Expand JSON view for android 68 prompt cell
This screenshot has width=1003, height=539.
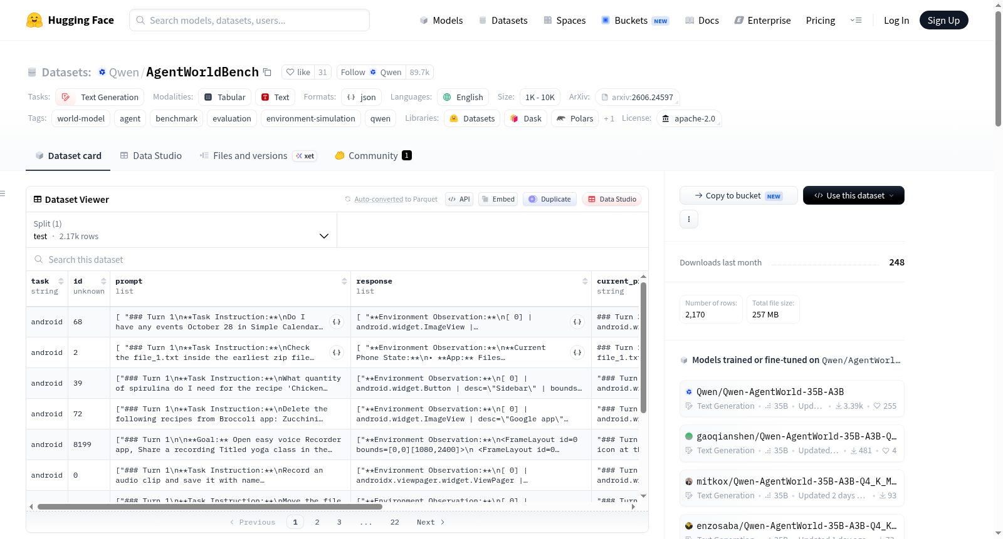(337, 322)
